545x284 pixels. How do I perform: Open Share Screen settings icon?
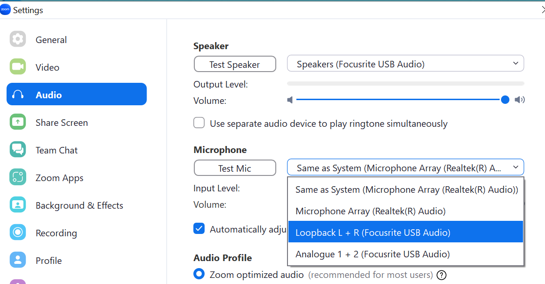[x=18, y=122]
